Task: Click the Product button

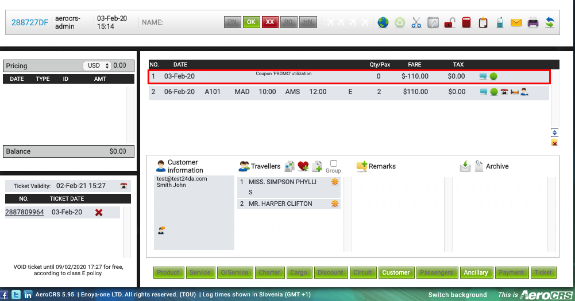Action: 168,272
